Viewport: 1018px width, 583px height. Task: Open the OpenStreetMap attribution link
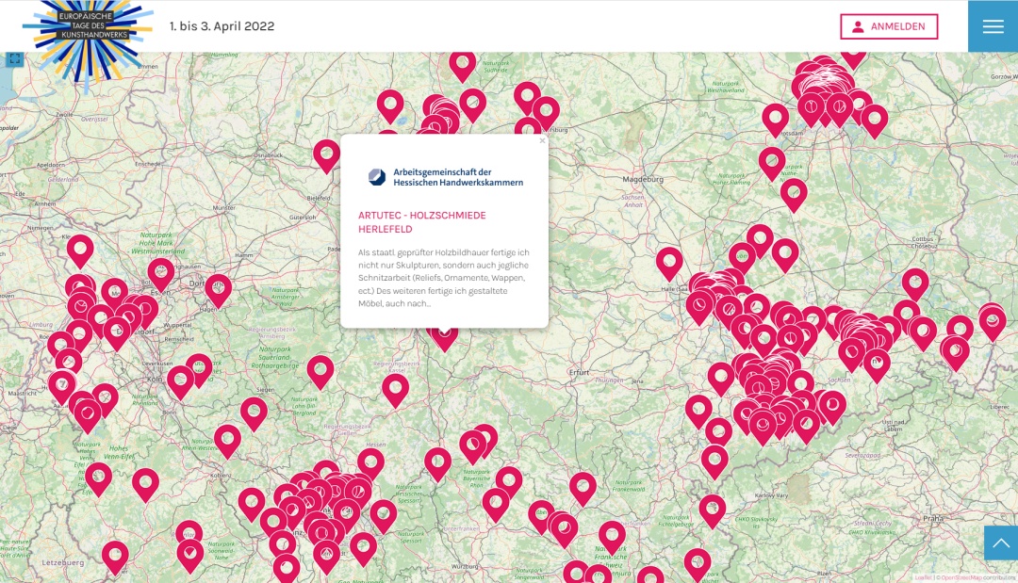point(961,577)
